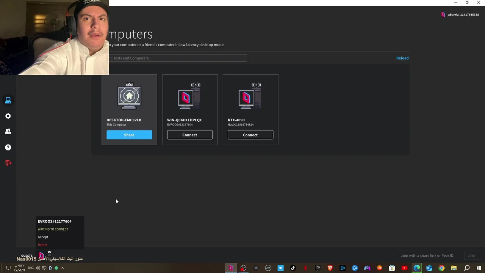Viewport: 485px width, 273px height.
Task: Open Outlook from the taskbar
Action: tap(429, 268)
